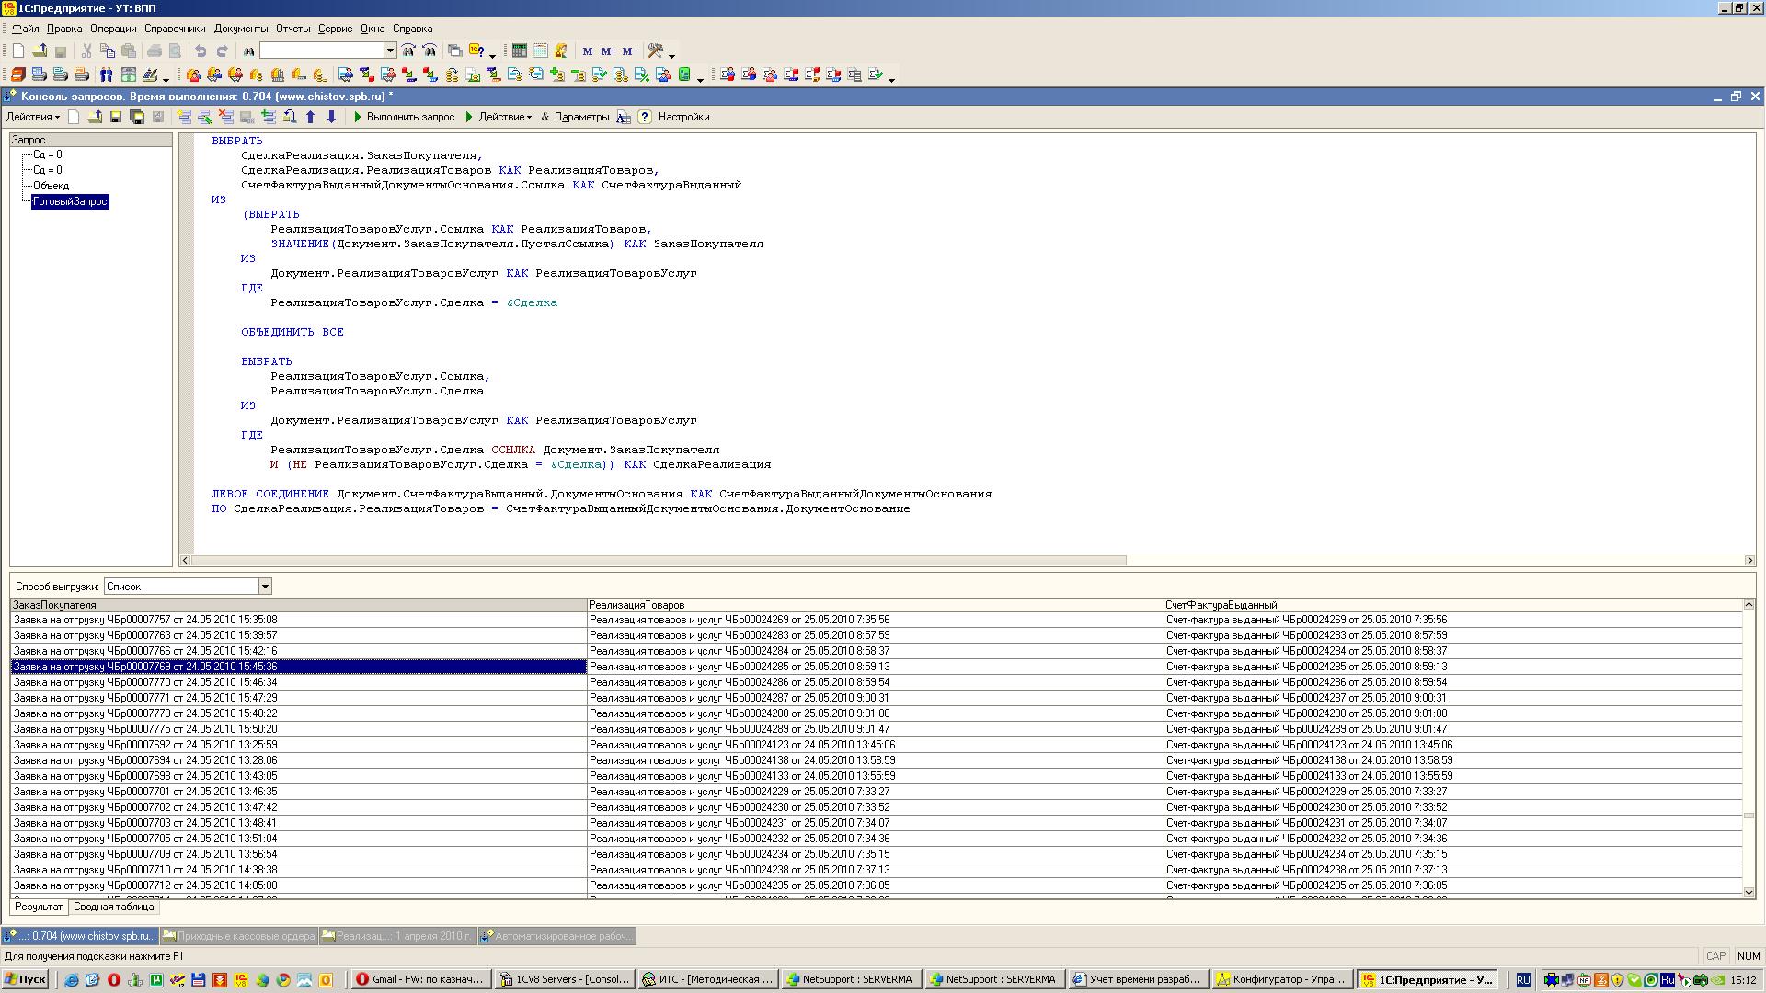Open the search field dropdown arrow in toolbar
The width and height of the screenshot is (1766, 993).
tap(390, 51)
